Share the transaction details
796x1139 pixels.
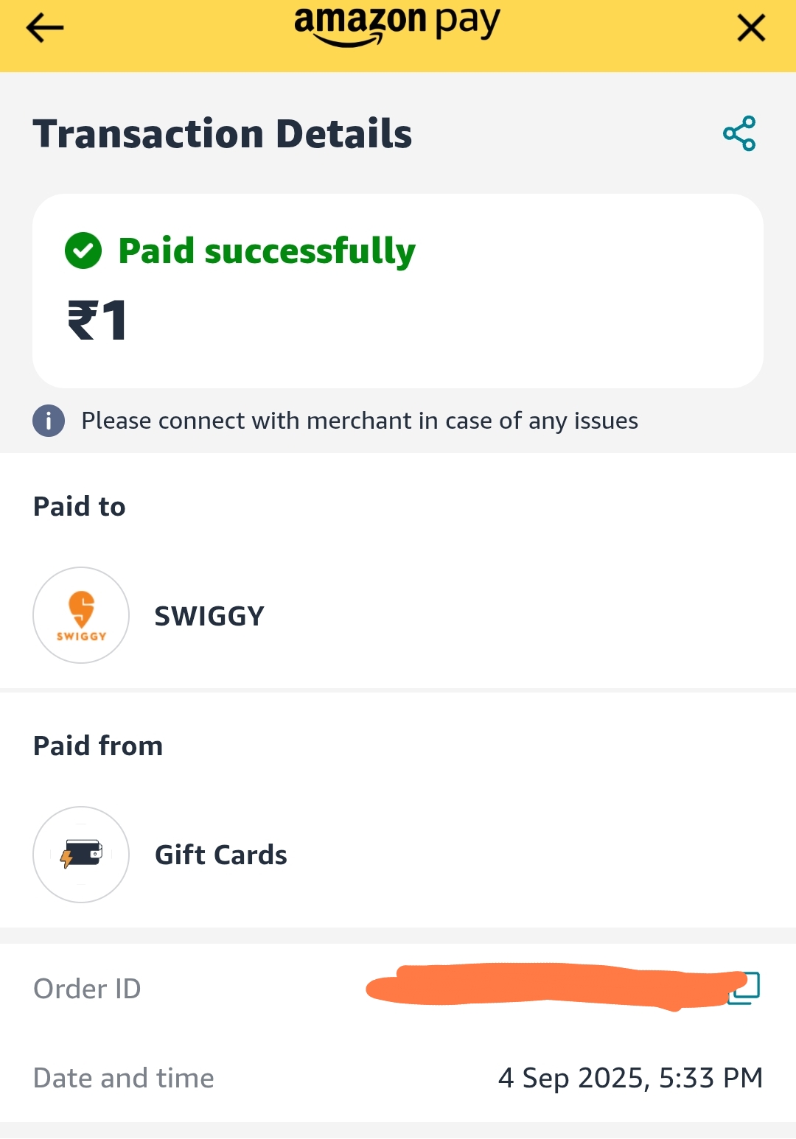[739, 133]
